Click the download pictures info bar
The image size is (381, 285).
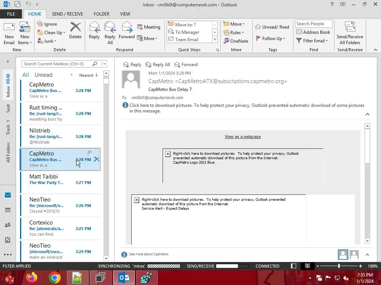[243, 108]
